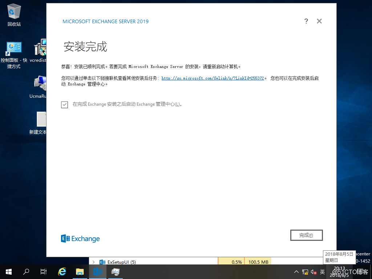Select the new text document desktop icon
This screenshot has width=372, height=279.
pyautogui.click(x=38, y=123)
